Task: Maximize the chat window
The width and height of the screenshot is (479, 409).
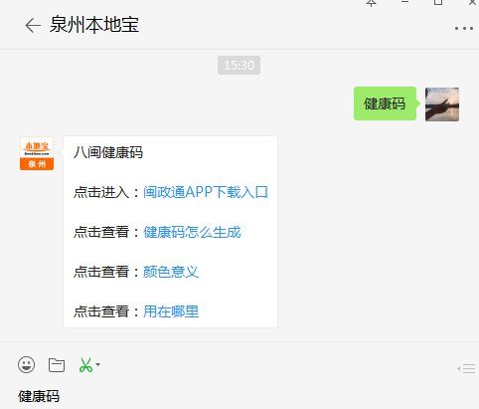Action: [438, 2]
